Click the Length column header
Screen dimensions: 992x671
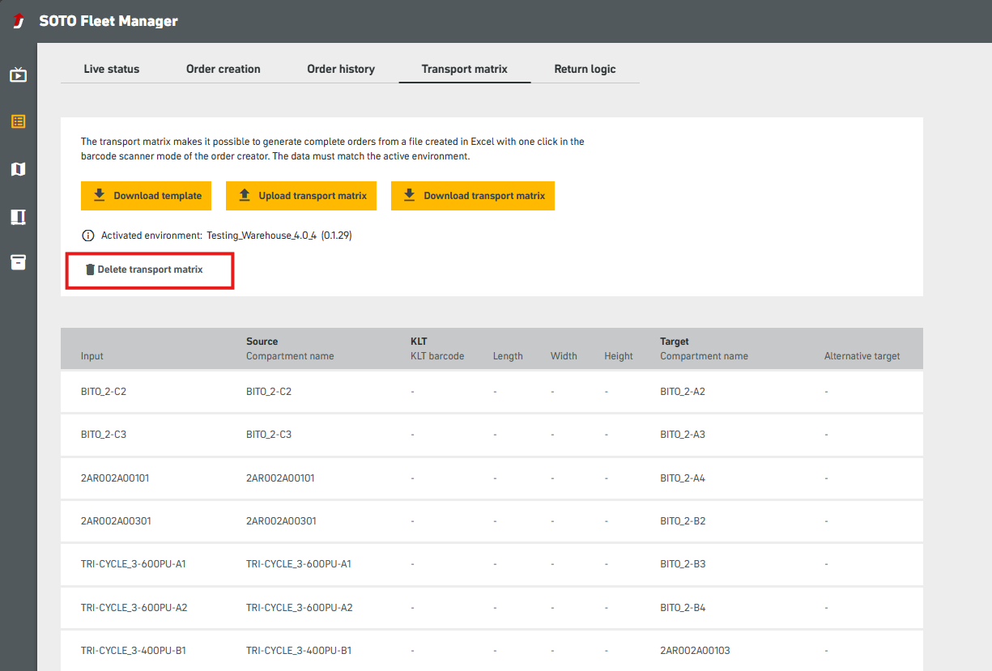click(x=508, y=356)
